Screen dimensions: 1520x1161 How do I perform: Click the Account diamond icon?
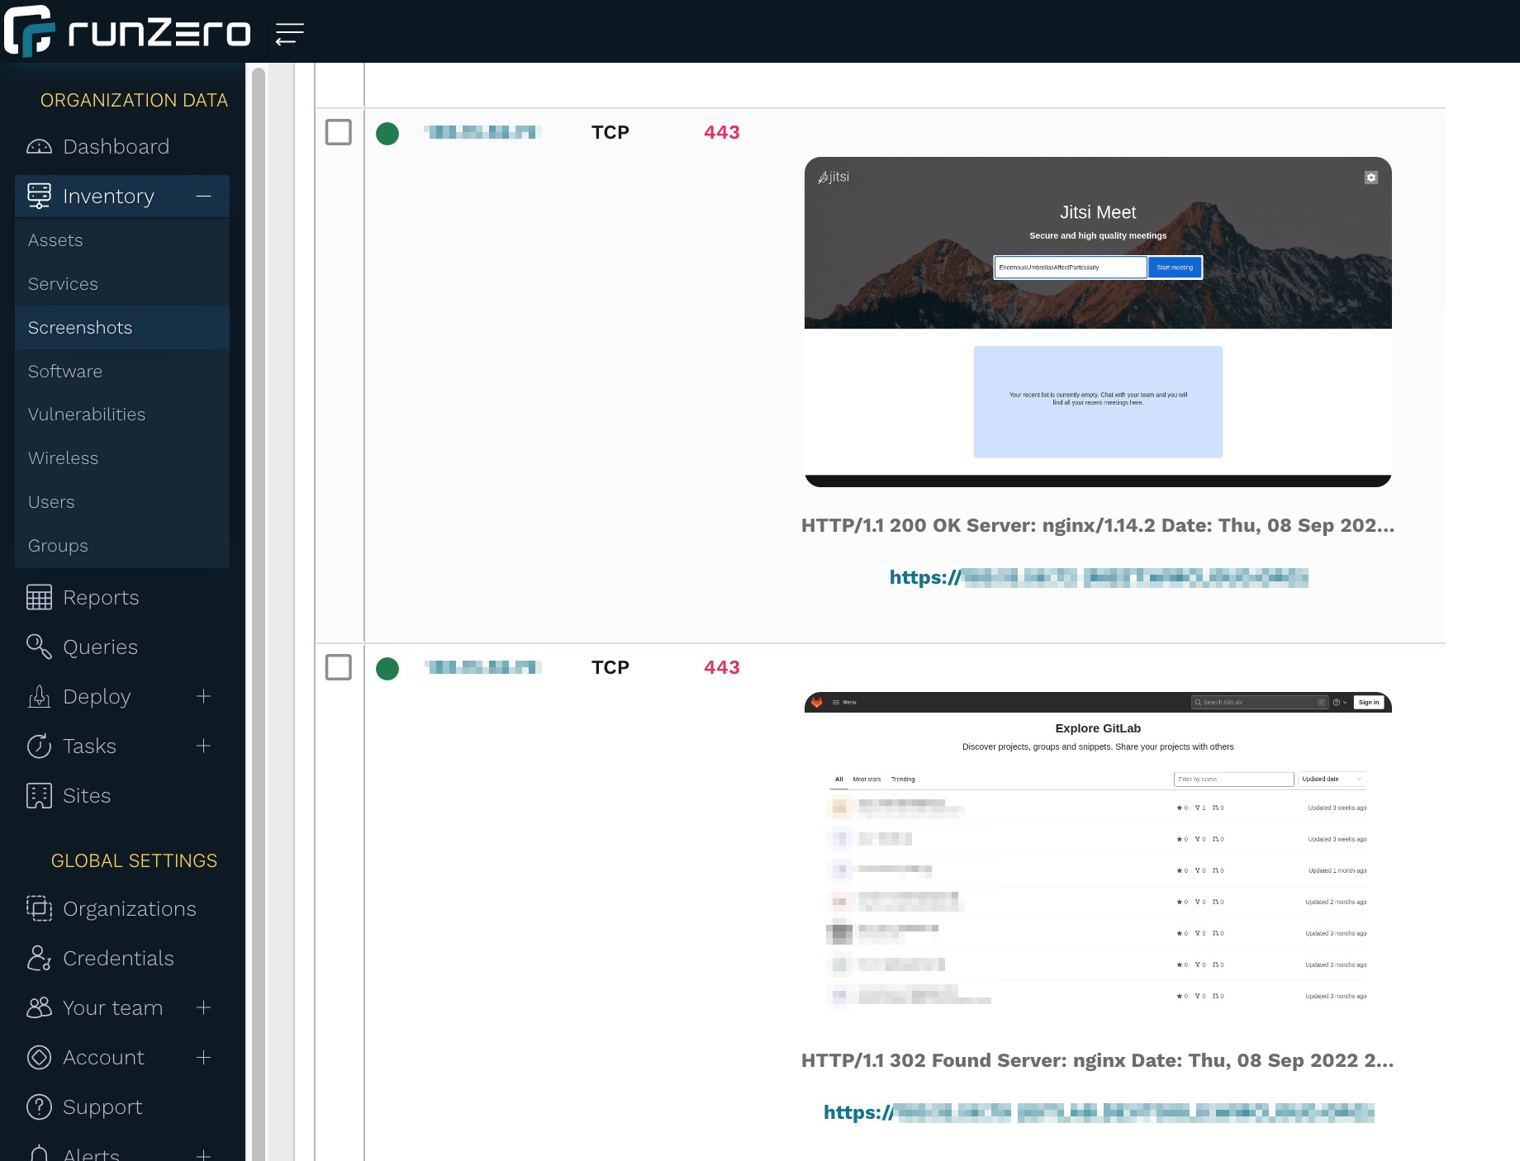tap(39, 1057)
